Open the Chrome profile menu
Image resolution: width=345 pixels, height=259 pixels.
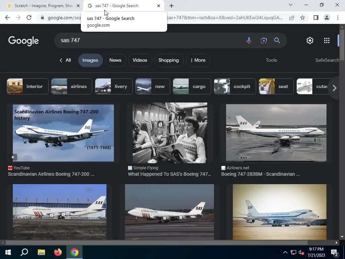pyautogui.click(x=327, y=18)
